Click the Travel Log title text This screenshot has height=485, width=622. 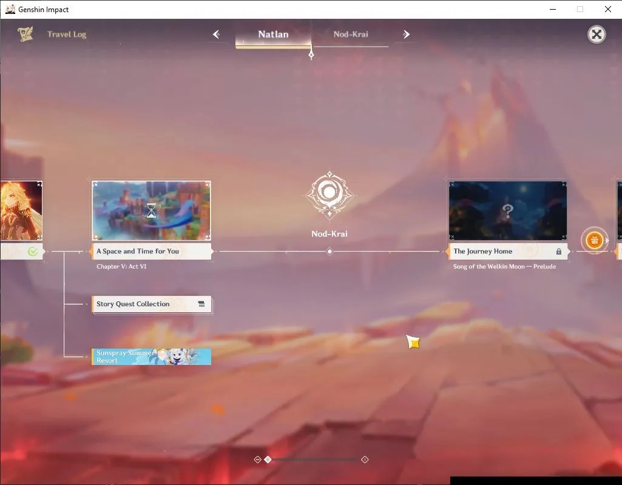coord(67,35)
